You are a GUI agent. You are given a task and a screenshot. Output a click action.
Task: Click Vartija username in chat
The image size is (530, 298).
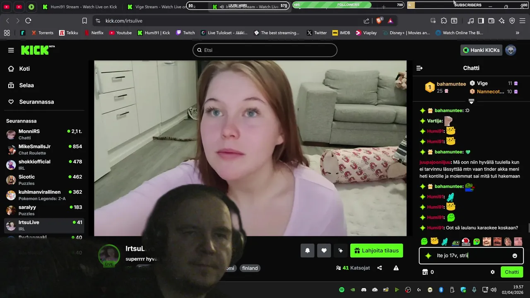(x=434, y=121)
